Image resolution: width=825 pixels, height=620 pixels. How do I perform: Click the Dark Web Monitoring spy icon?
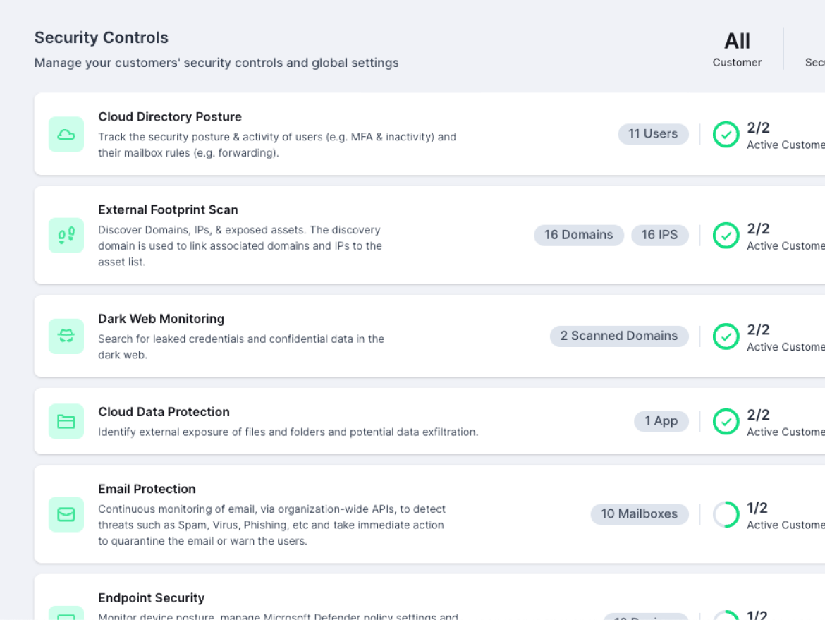[66, 336]
